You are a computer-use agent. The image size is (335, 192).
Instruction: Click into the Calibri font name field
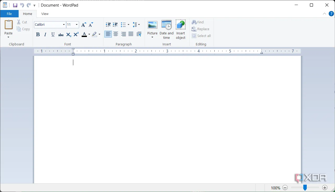coord(48,25)
